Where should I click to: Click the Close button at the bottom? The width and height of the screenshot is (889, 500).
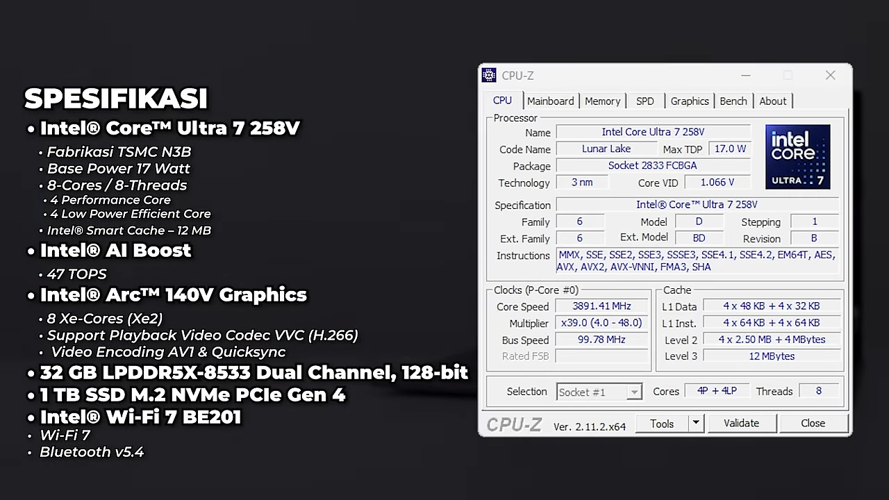[x=813, y=423]
